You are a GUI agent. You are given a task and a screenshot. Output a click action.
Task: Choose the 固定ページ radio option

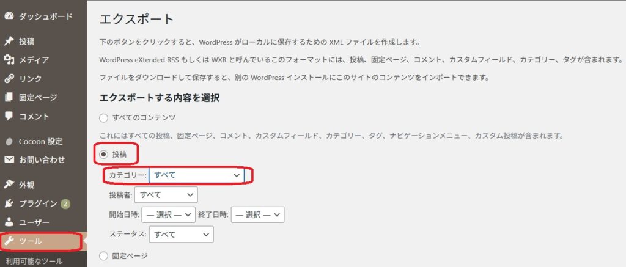coord(103,256)
